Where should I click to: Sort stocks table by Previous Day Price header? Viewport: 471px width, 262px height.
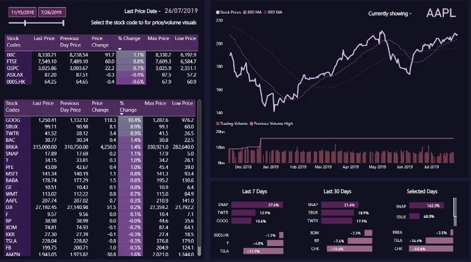(x=71, y=107)
